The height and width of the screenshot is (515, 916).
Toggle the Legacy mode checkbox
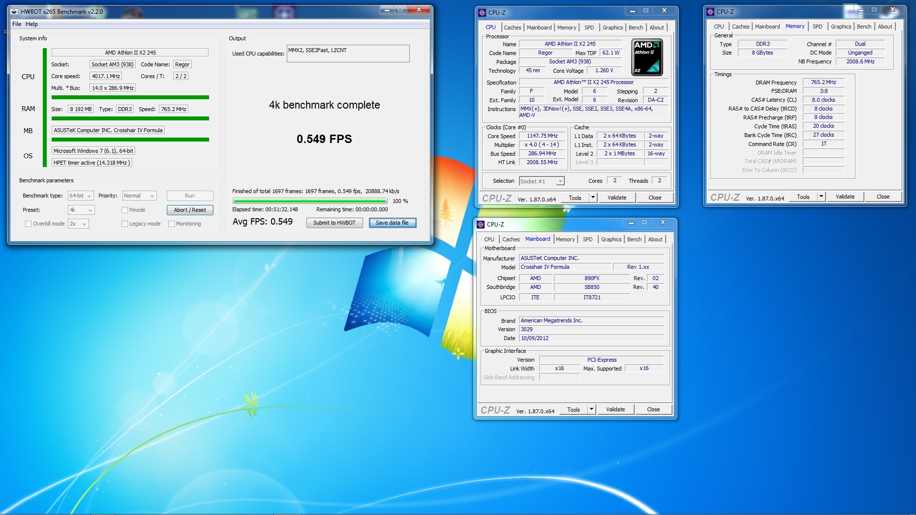[x=124, y=224]
